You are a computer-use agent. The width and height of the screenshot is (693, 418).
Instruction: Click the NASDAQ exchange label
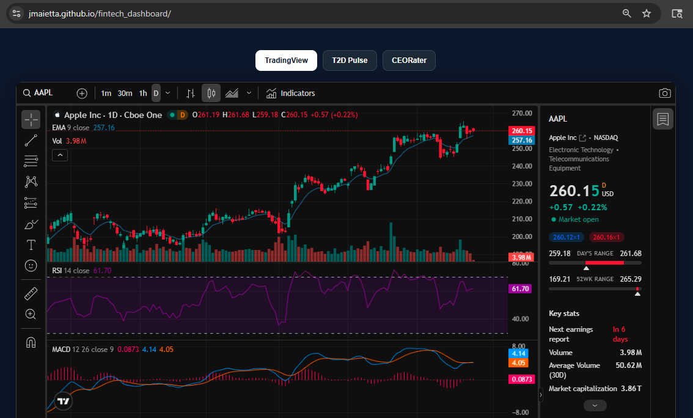pos(606,138)
